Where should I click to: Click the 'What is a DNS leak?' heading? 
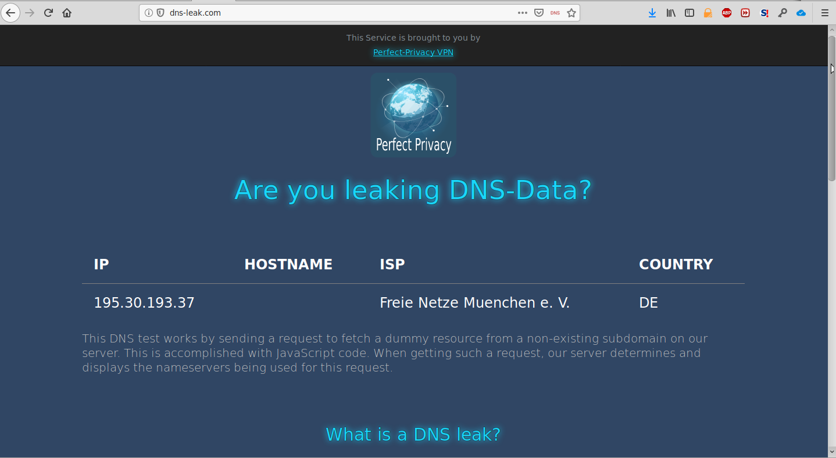(x=413, y=434)
